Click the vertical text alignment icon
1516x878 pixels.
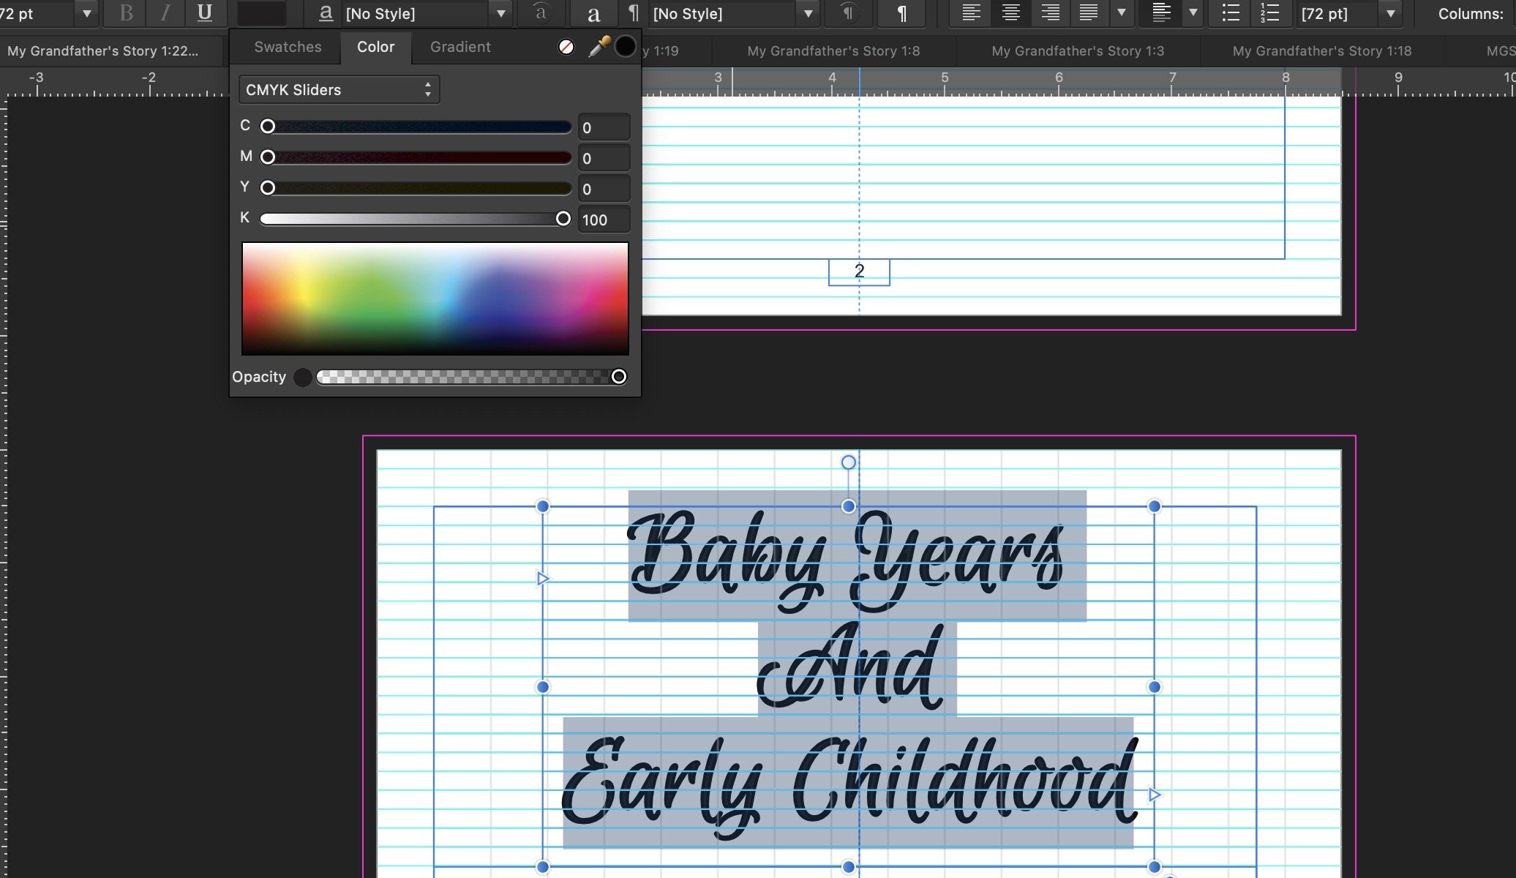pos(1161,13)
